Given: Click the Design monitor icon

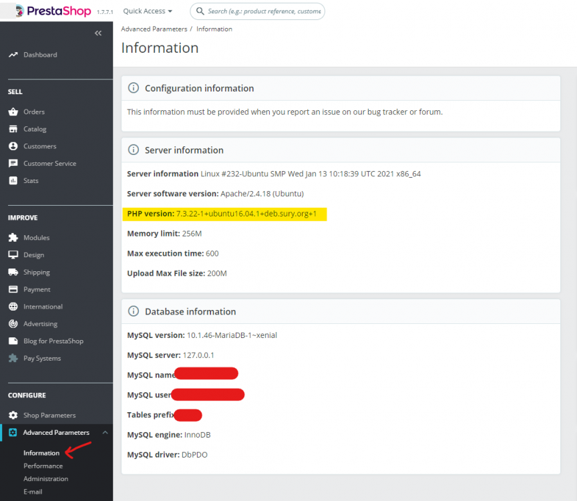Looking at the screenshot, I should tap(13, 255).
